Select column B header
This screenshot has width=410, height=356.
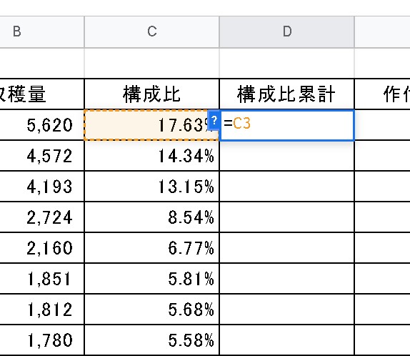coord(42,32)
